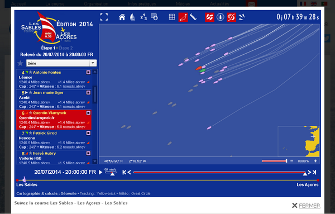Click the favorites star filter beside the Série dropdown
This screenshot has width=335, height=214.
click(20, 63)
